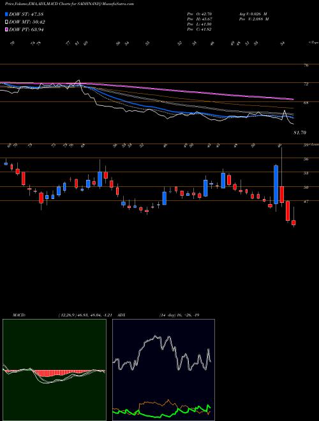The width and height of the screenshot is (319, 421).
Task: Click the 51.70 last price label
Action: (x=300, y=133)
